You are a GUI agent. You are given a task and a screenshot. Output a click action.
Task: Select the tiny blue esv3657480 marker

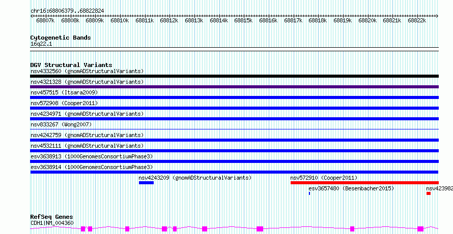click(309, 193)
